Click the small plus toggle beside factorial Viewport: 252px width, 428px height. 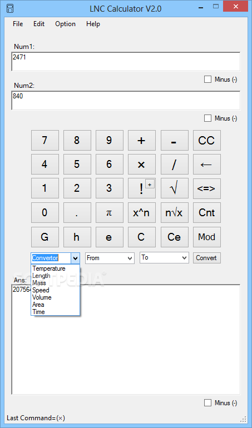150,184
